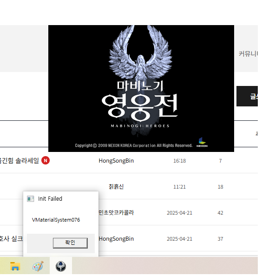
Task: Open post titled 솔라세일
Action: pos(19,160)
